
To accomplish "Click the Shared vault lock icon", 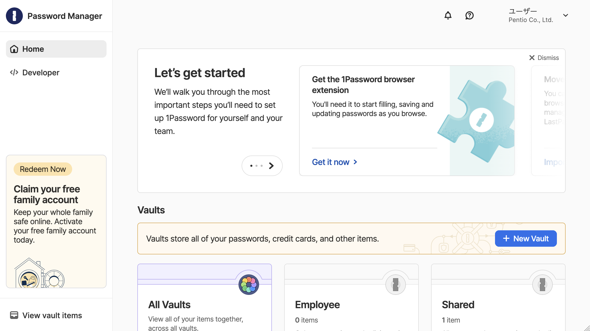I will tap(543, 285).
